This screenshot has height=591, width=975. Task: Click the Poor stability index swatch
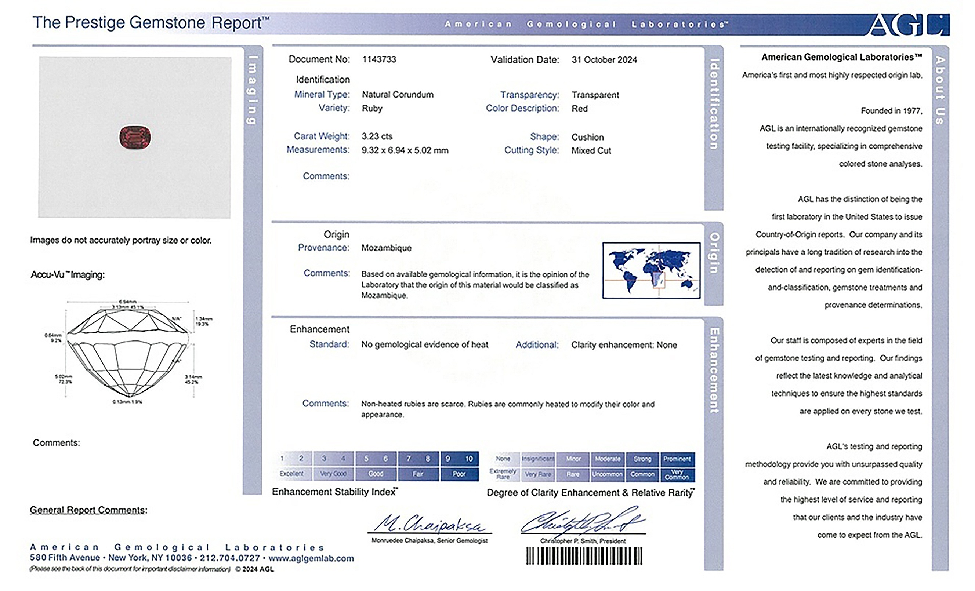(x=459, y=474)
